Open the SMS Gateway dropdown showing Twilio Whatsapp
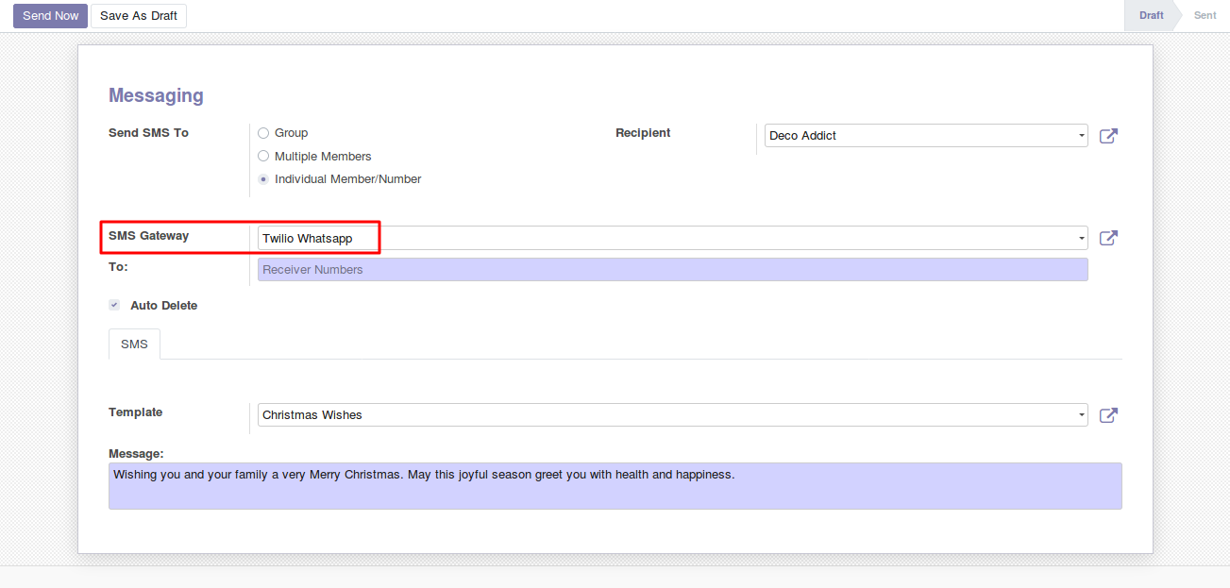1230x588 pixels. [x=672, y=239]
